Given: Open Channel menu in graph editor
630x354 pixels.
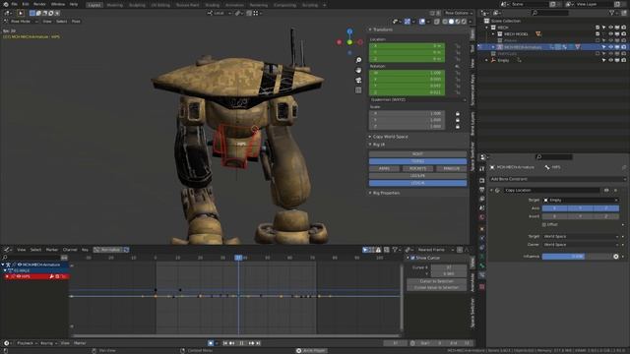Looking at the screenshot, I should click(x=70, y=250).
